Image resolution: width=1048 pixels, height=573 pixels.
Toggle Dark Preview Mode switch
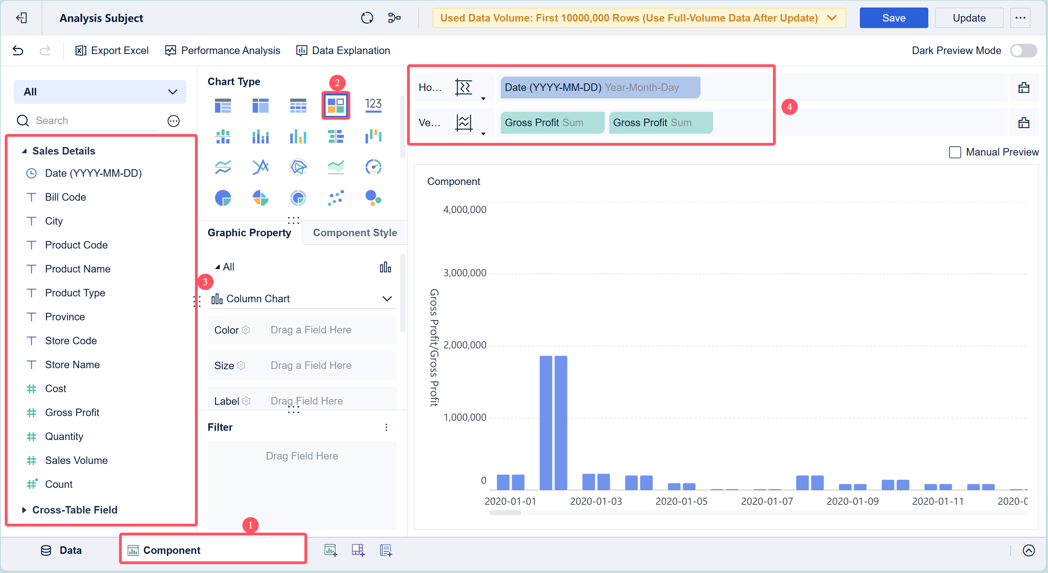click(1023, 50)
